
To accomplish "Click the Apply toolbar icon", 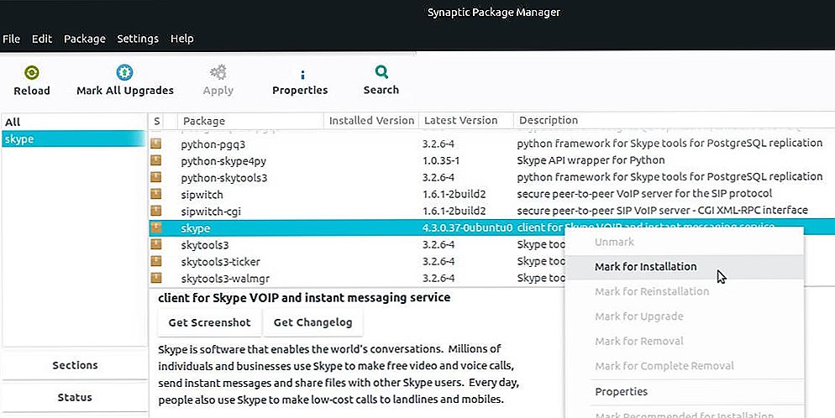I will (218, 72).
